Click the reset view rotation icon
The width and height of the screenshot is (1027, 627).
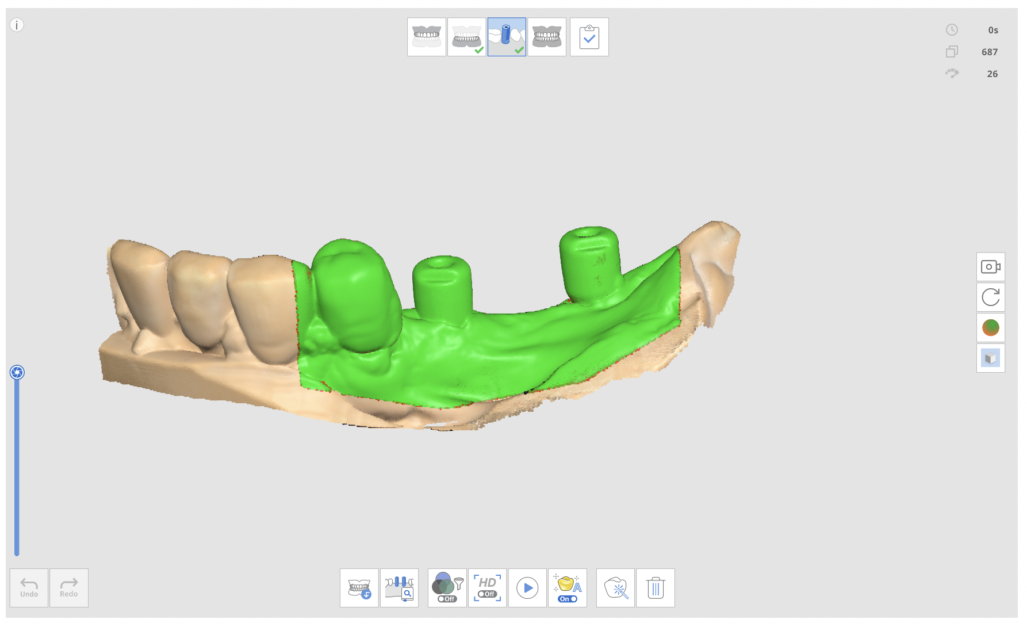click(990, 297)
